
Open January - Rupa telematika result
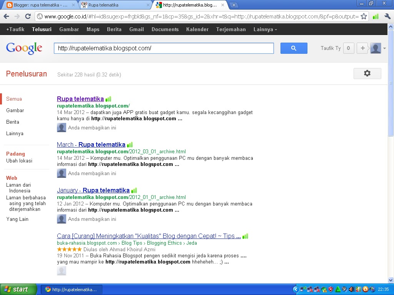pyautogui.click(x=93, y=190)
